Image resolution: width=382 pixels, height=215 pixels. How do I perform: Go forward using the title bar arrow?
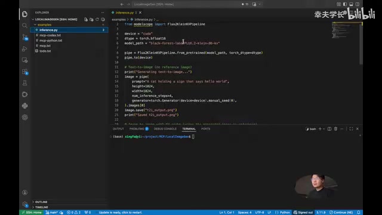coord(128,4)
